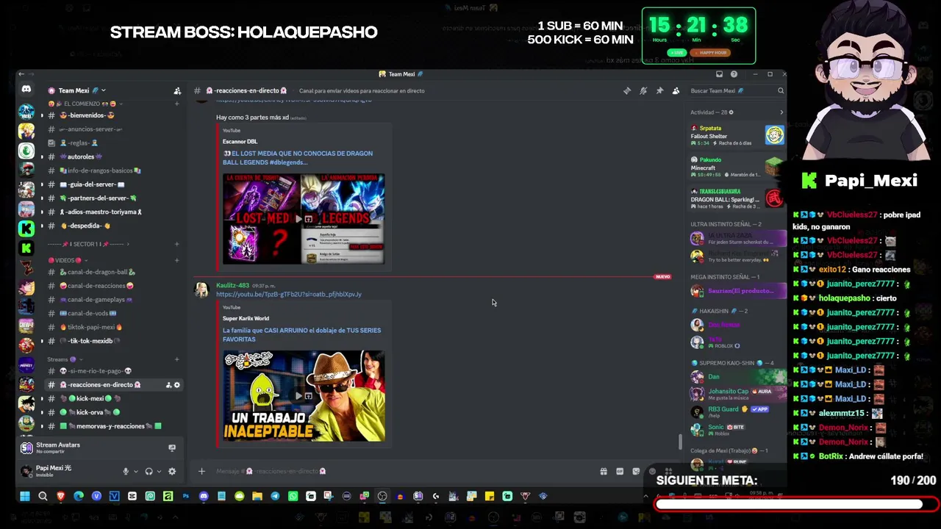Launch Brave browser from the taskbar
Viewport: 941px width, 529px height.
60,497
